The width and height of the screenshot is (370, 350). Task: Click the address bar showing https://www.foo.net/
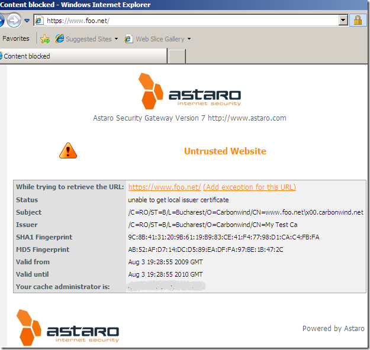191,21
